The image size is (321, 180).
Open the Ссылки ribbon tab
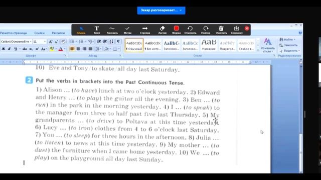click(39, 33)
